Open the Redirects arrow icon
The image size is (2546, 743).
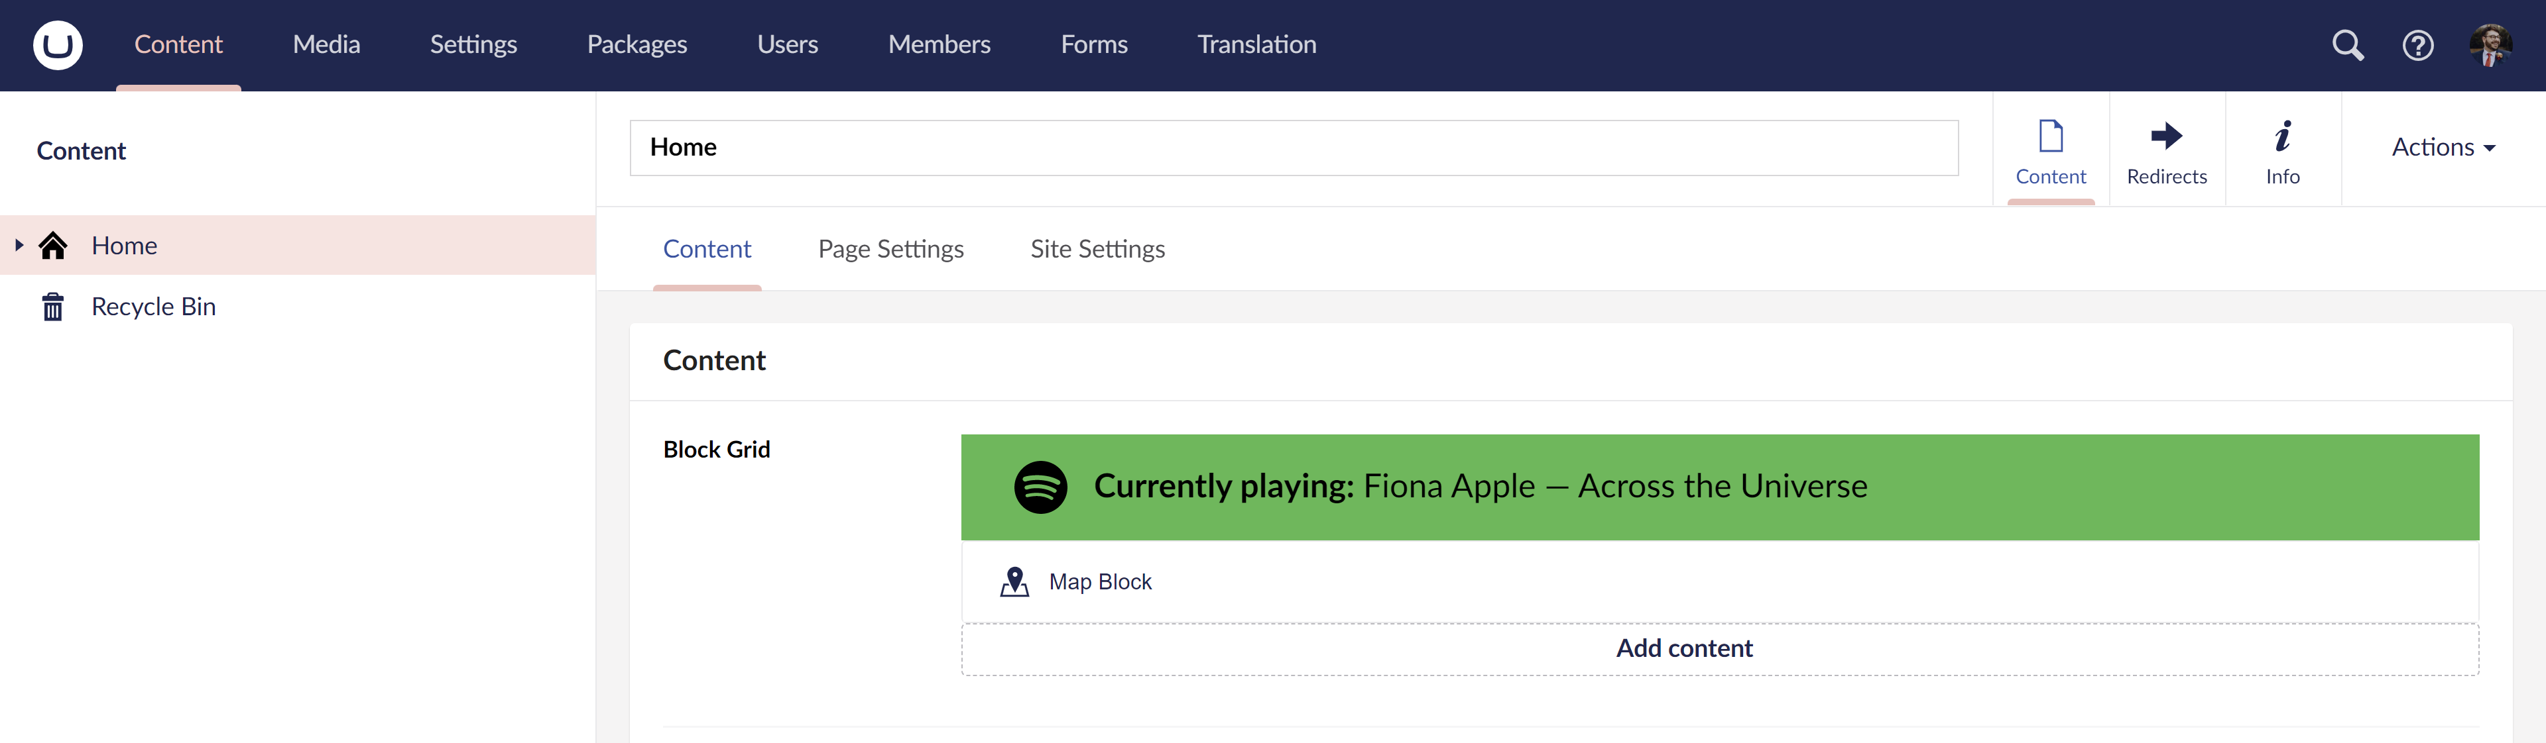pyautogui.click(x=2167, y=136)
